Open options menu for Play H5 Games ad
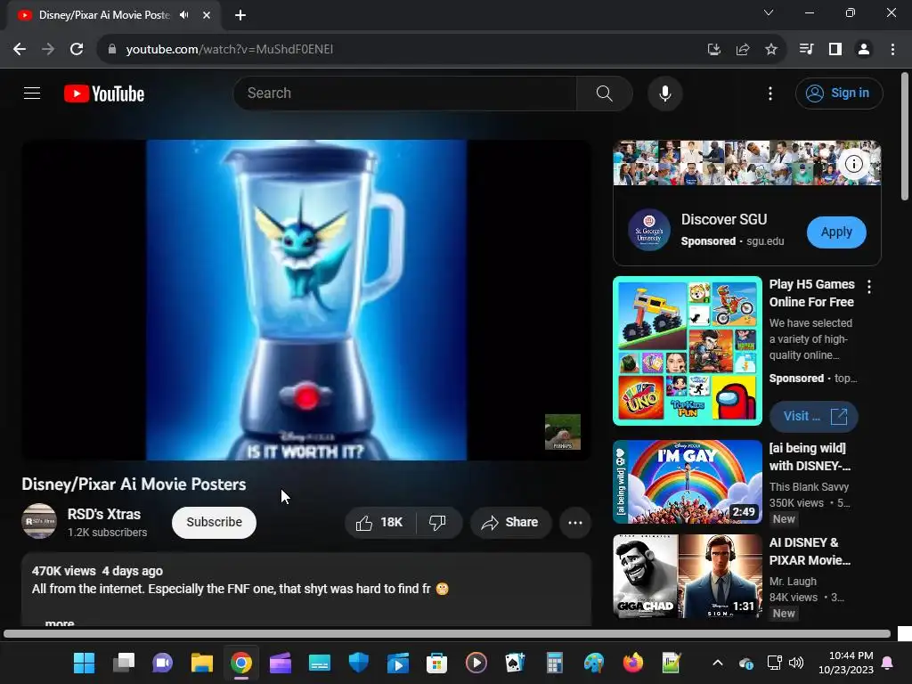Image resolution: width=912 pixels, height=684 pixels. click(869, 286)
